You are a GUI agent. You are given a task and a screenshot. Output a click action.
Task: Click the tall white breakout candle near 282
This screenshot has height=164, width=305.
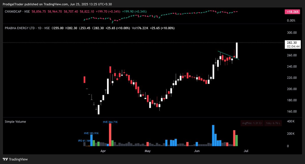coord(237,50)
